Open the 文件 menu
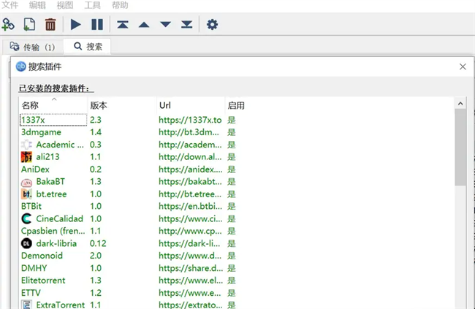 [10, 5]
